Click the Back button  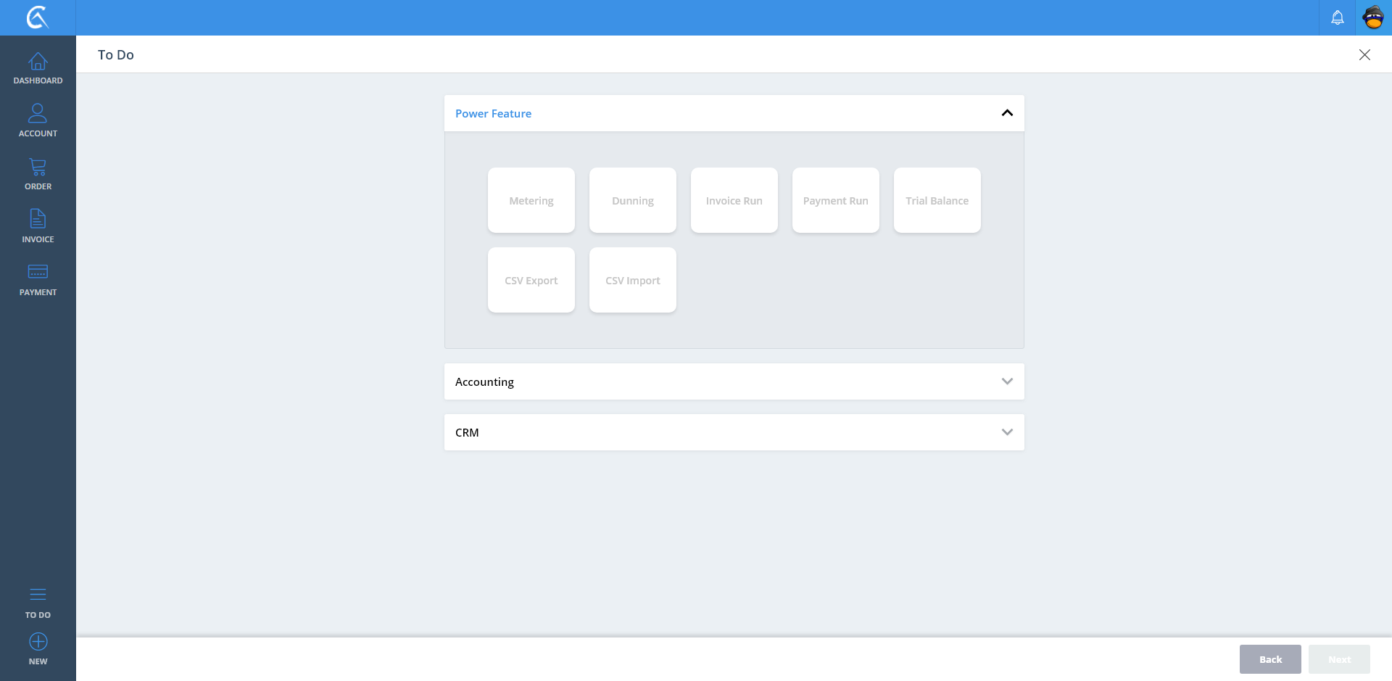tap(1269, 659)
